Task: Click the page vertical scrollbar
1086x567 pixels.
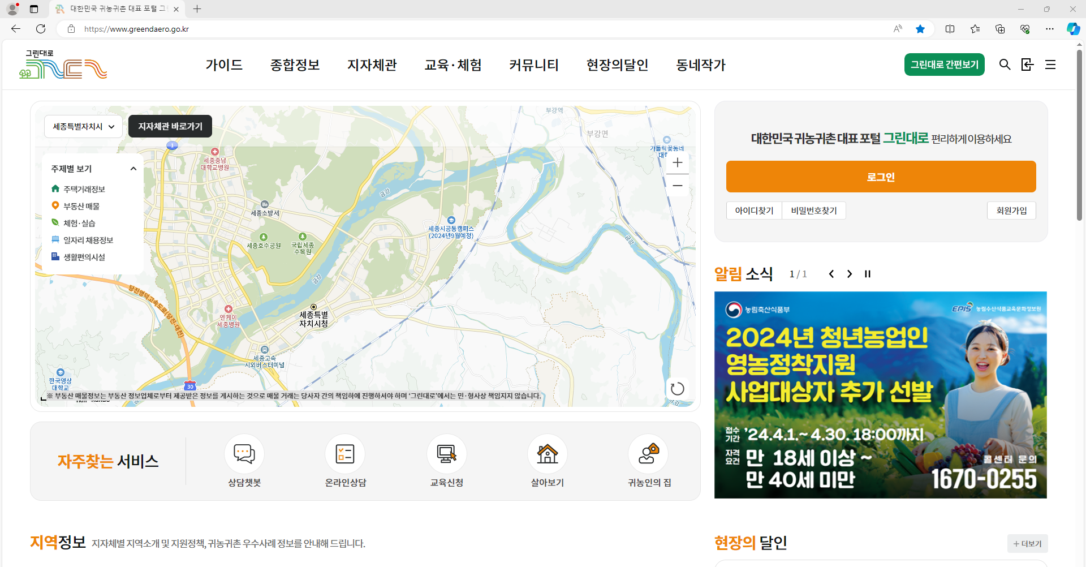Action: click(1079, 136)
